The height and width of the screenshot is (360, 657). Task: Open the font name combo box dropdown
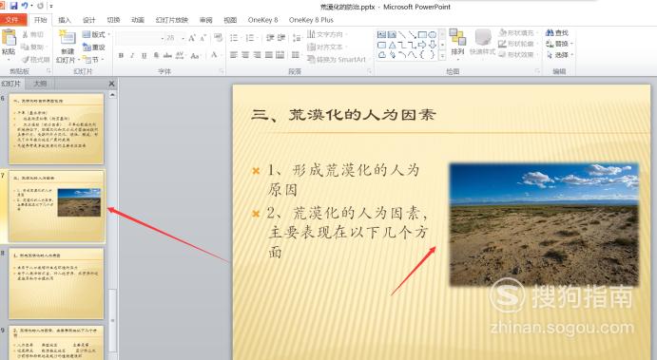click(x=163, y=38)
